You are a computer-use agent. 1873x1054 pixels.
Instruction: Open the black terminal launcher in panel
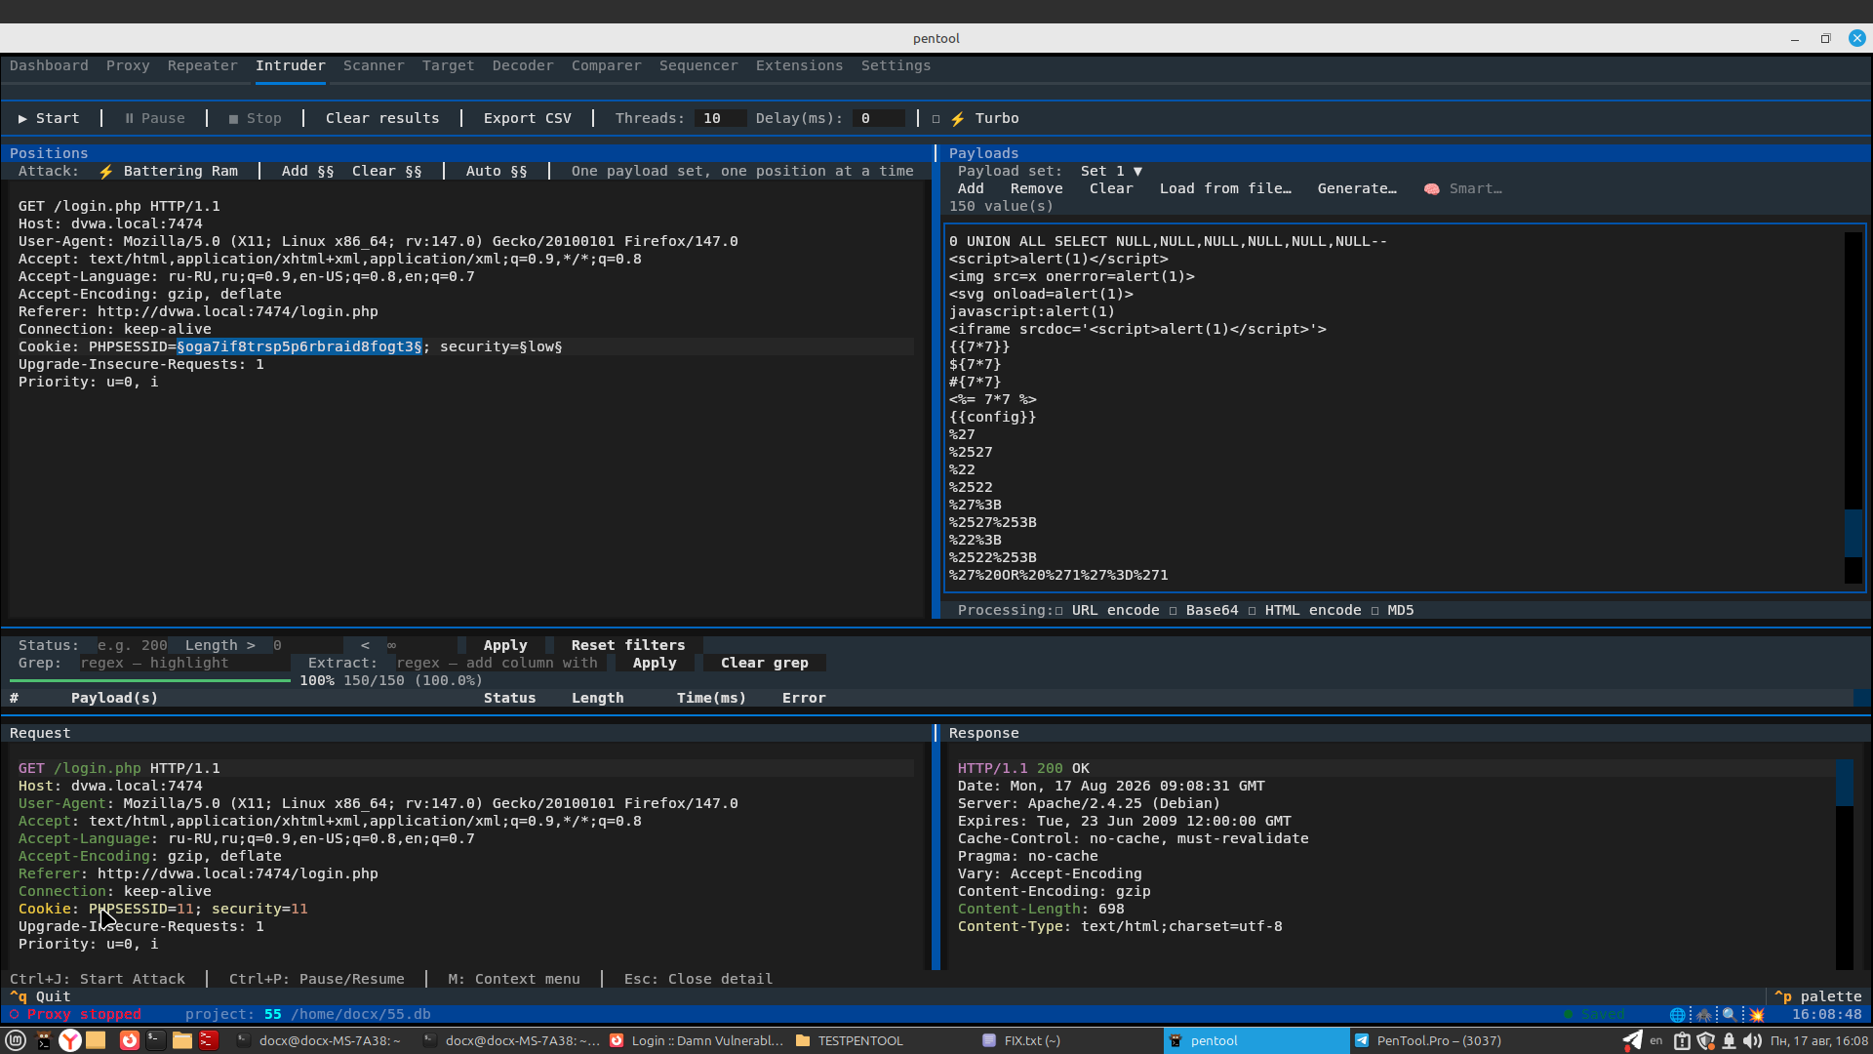click(x=155, y=1040)
